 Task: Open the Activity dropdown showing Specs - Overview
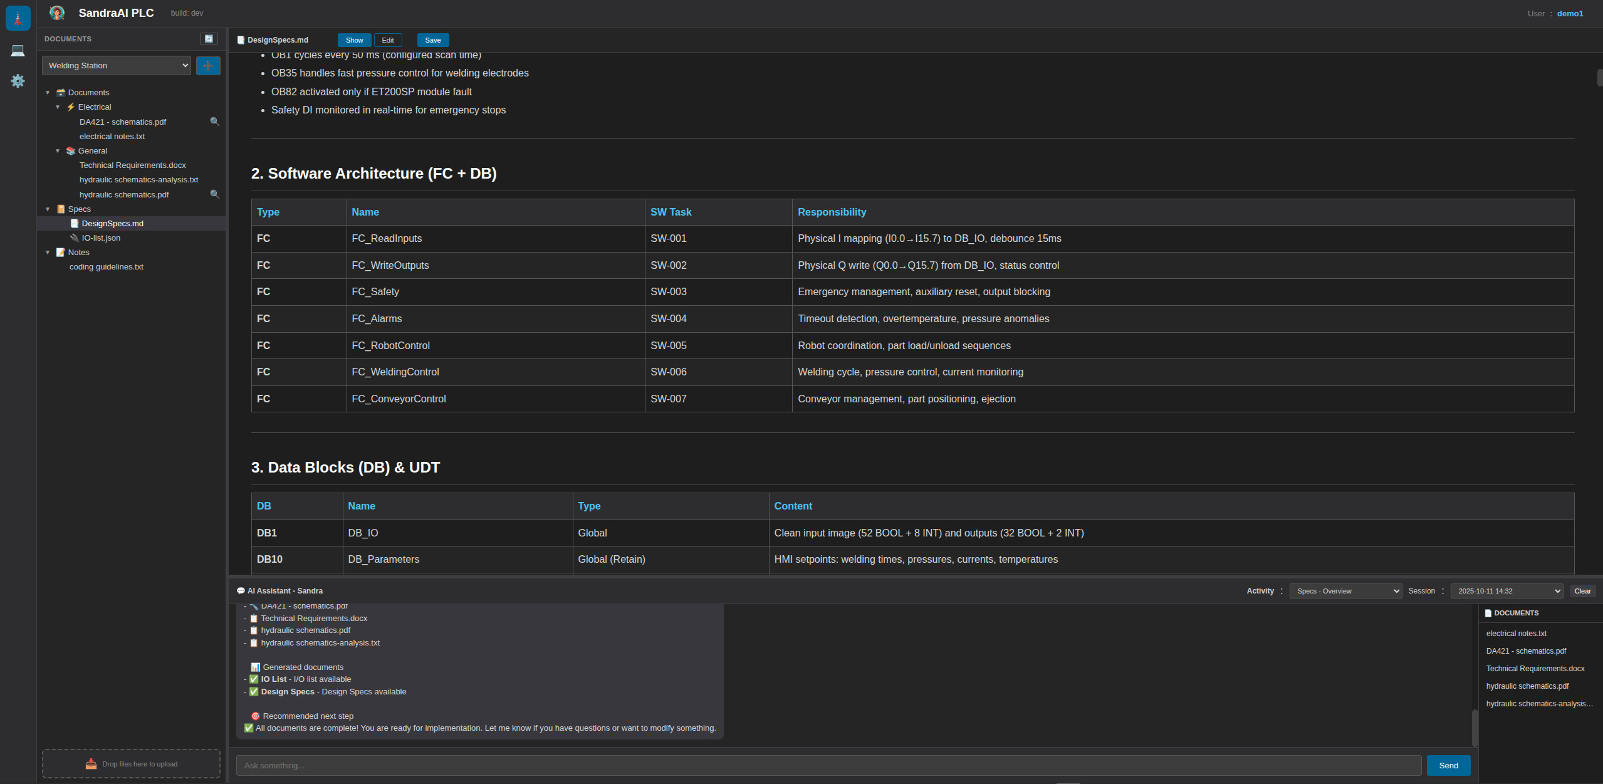click(1345, 590)
